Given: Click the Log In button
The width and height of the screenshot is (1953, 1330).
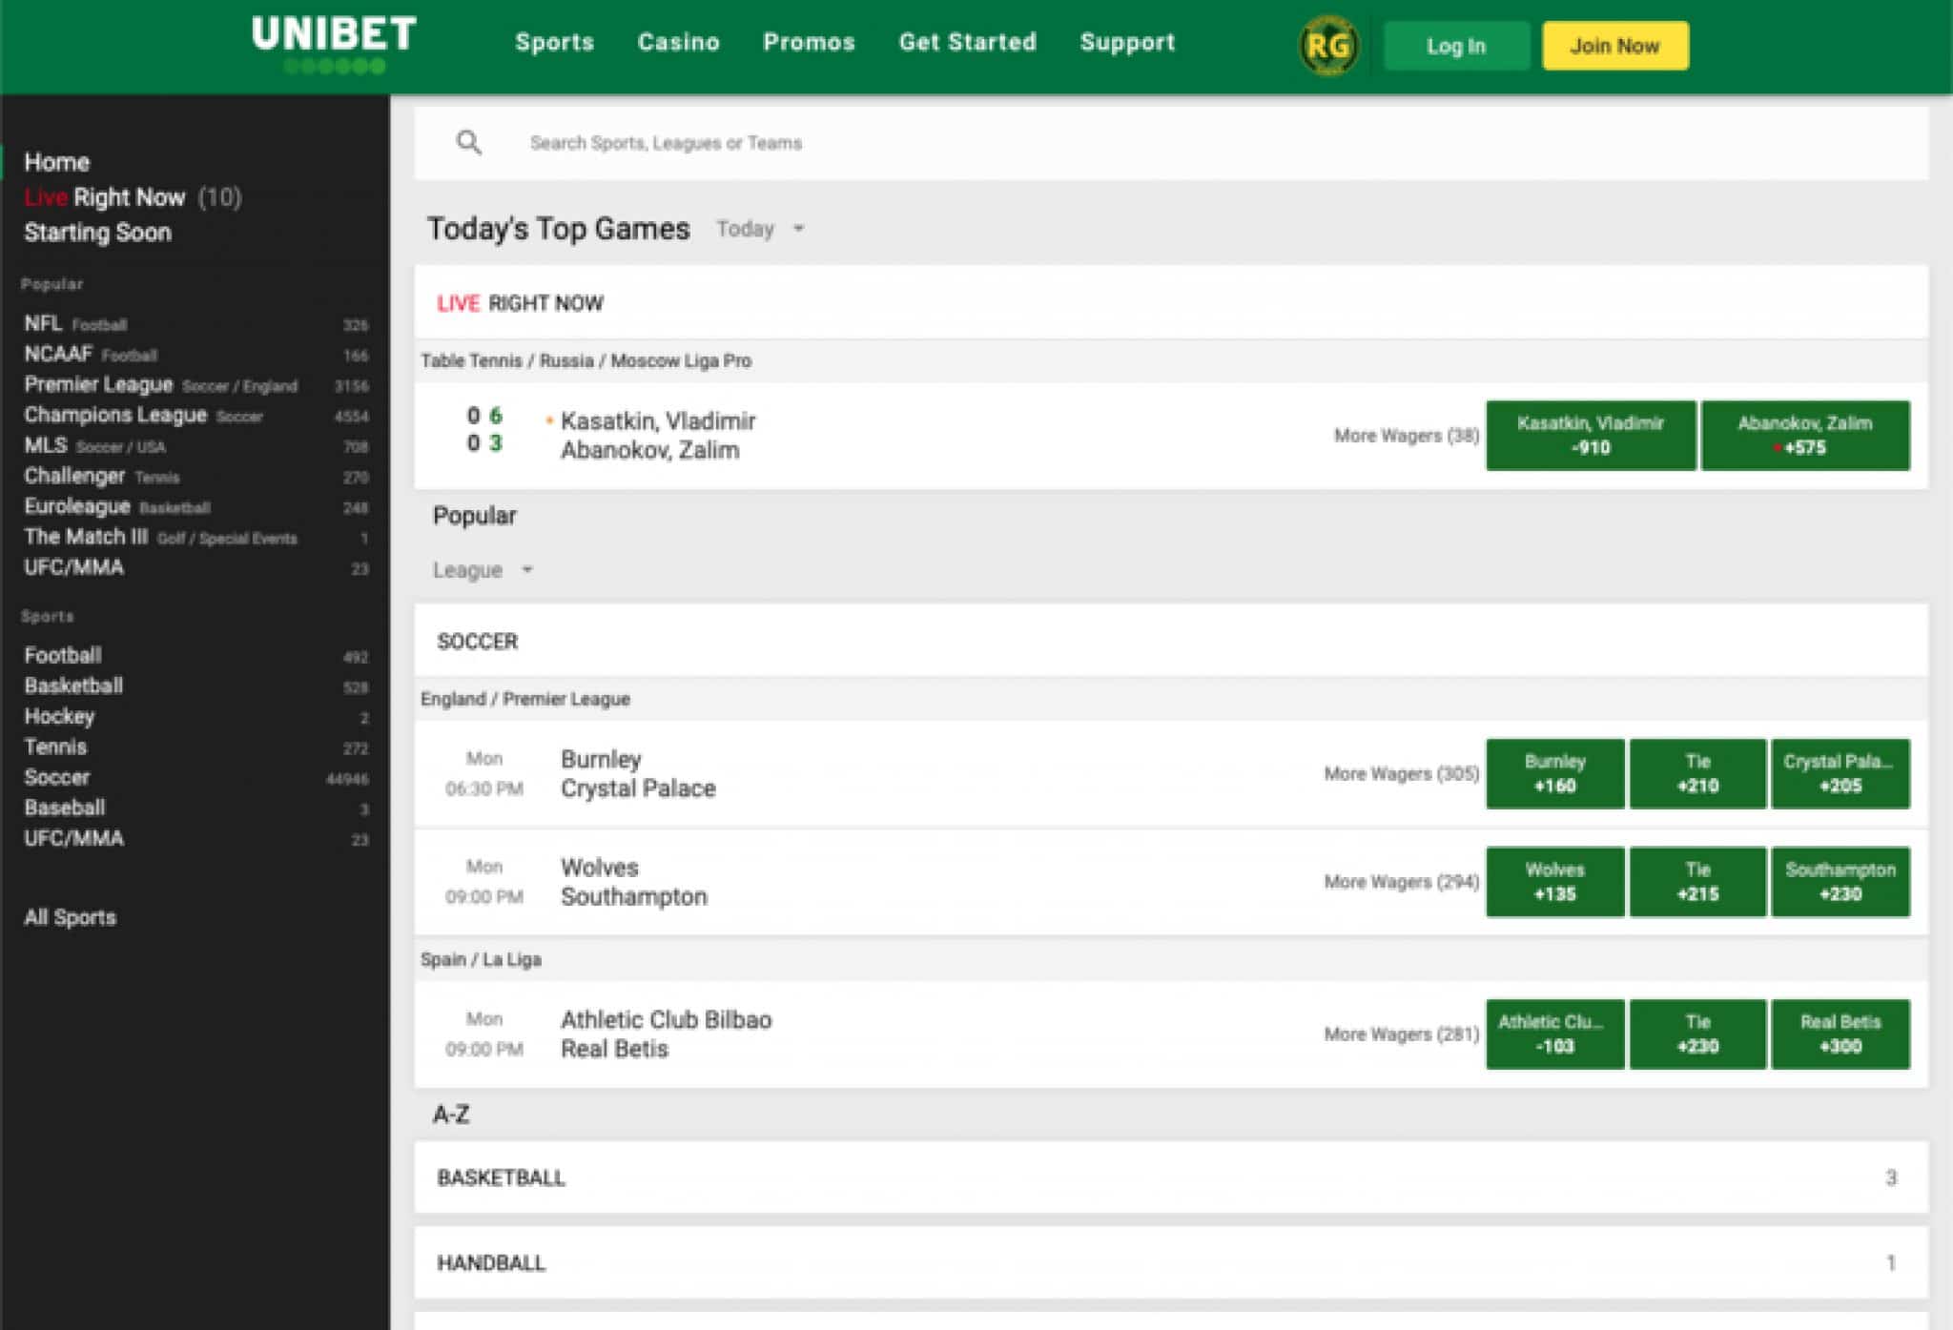Looking at the screenshot, I should [x=1456, y=46].
